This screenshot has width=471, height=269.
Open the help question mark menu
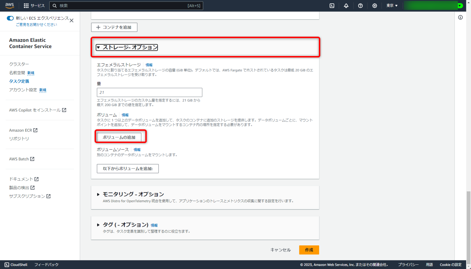coord(360,5)
